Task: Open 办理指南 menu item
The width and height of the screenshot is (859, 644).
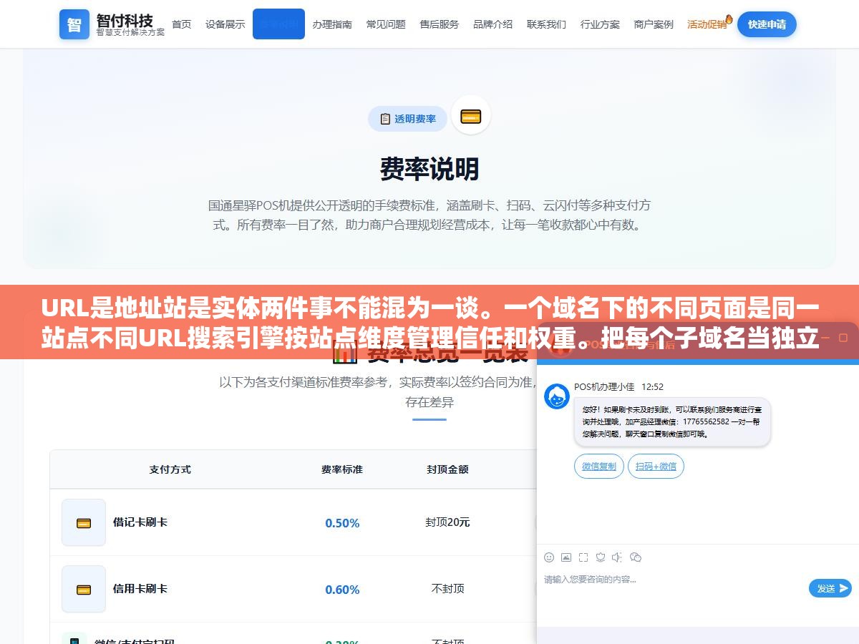Action: point(332,24)
